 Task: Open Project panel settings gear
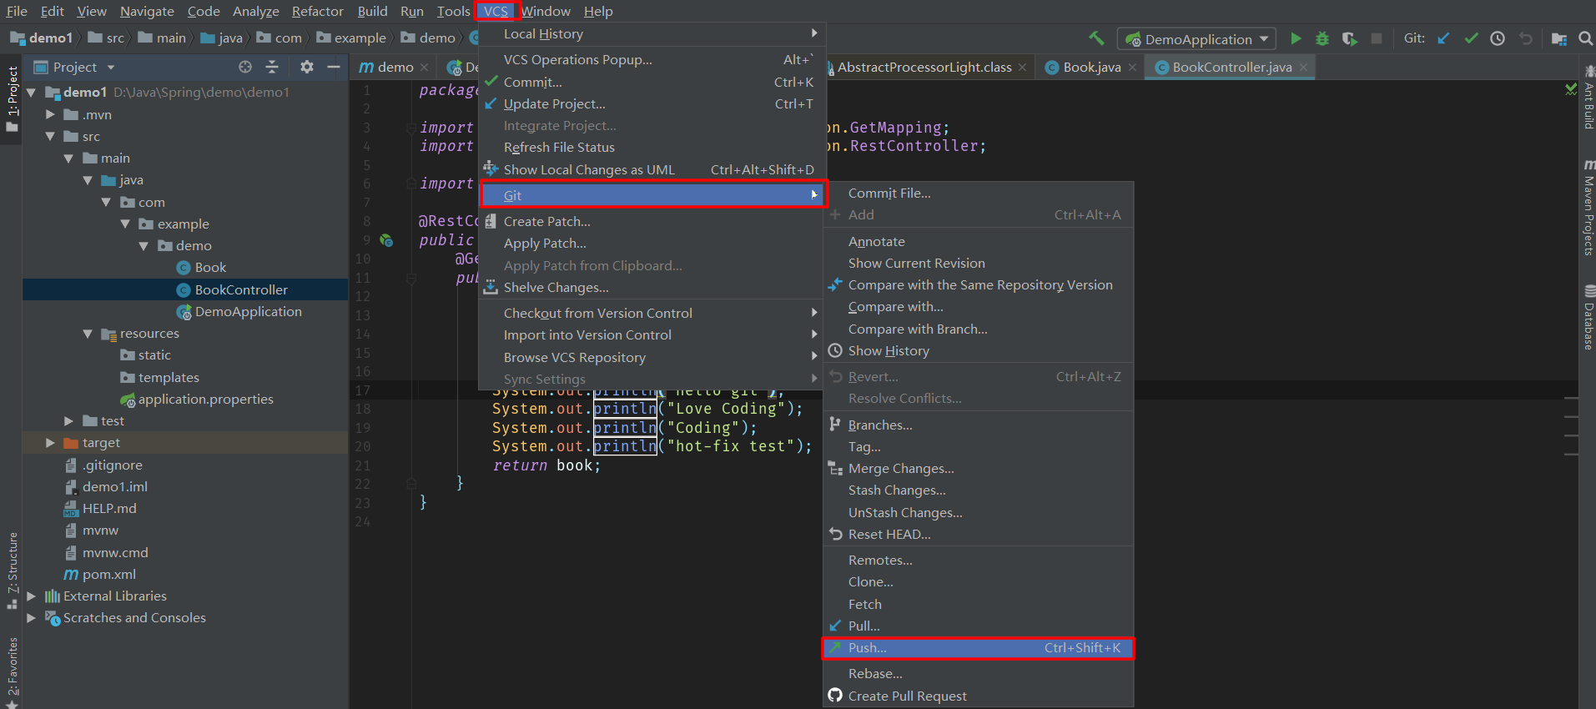point(307,67)
